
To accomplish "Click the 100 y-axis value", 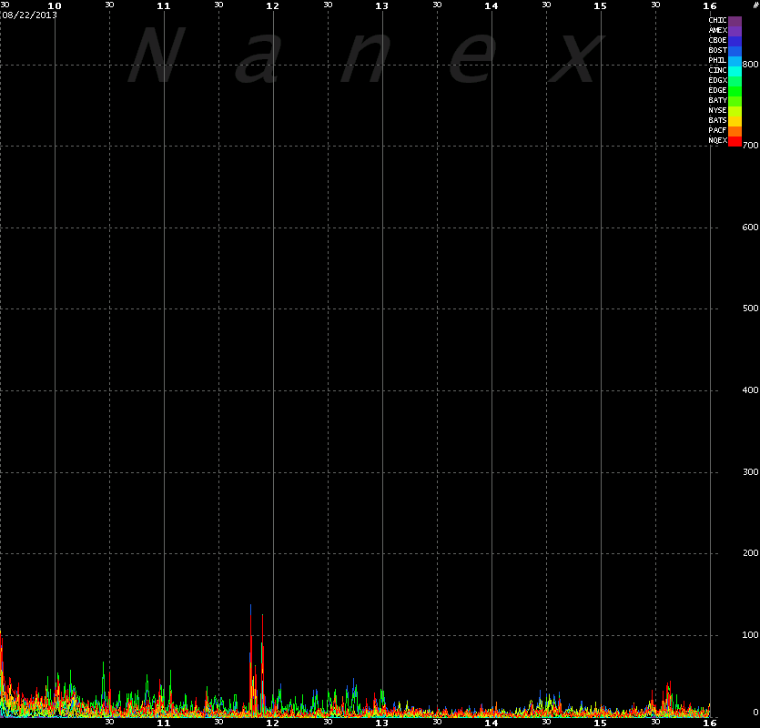I will [x=750, y=635].
